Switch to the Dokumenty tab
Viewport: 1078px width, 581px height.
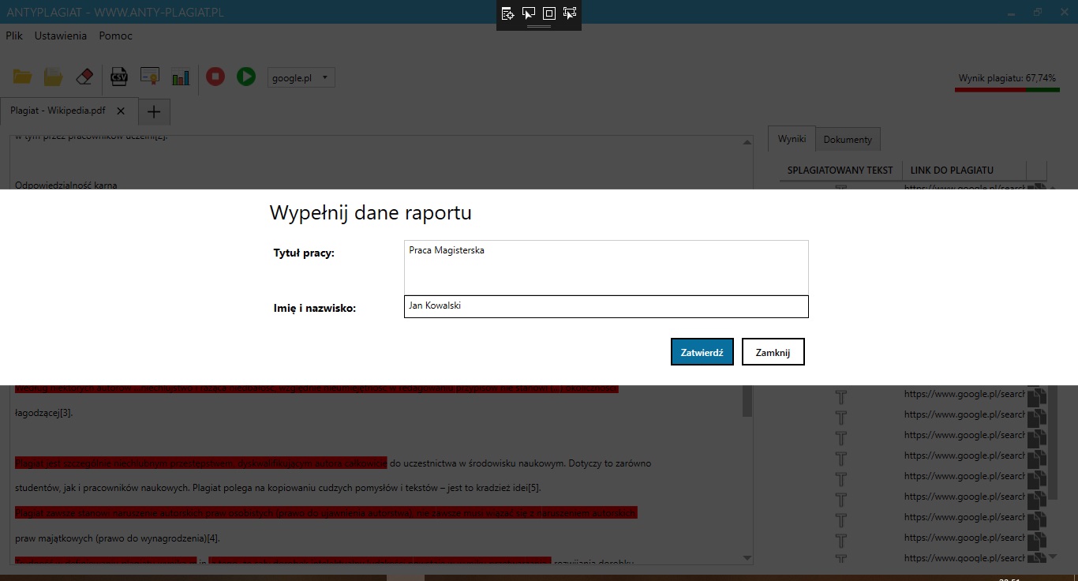coord(848,140)
